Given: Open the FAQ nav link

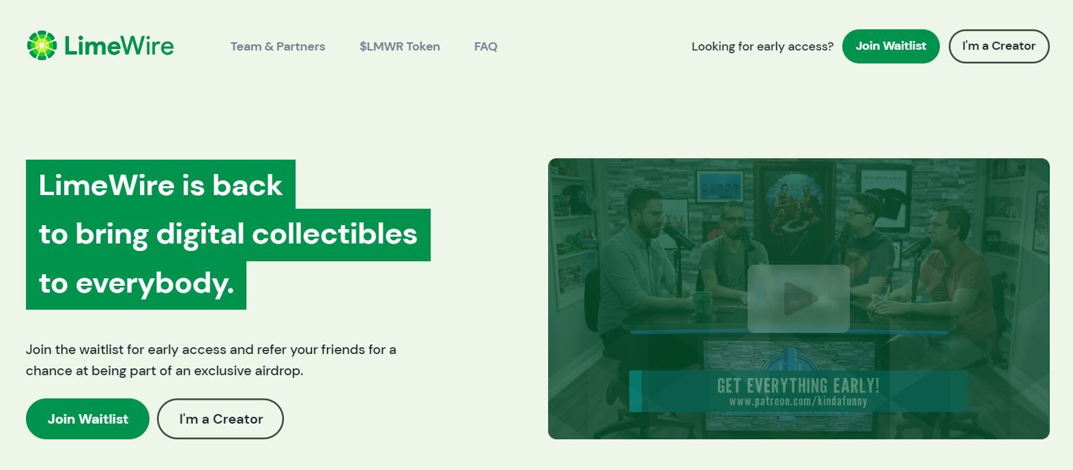Looking at the screenshot, I should click(486, 46).
